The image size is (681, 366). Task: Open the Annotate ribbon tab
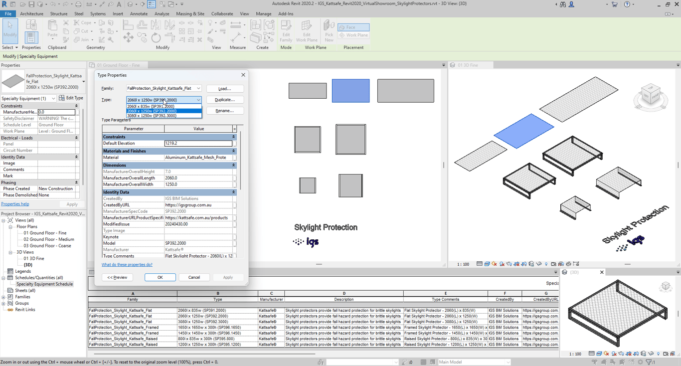point(139,14)
